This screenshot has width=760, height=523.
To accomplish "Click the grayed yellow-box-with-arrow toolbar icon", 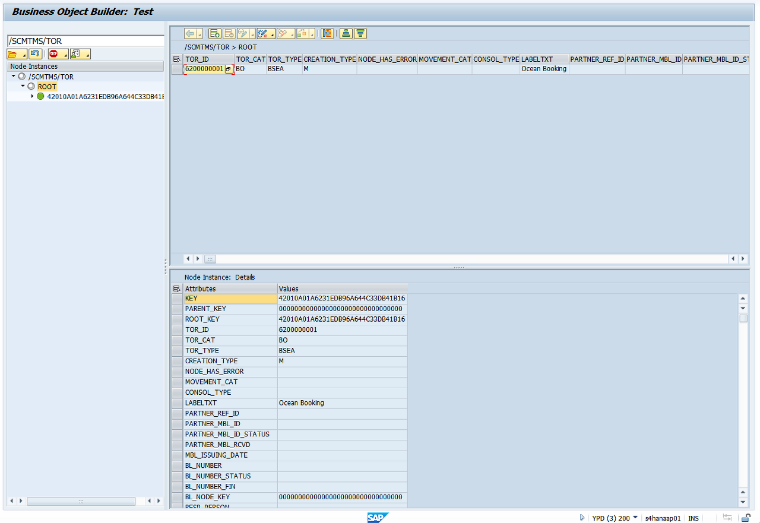I will (x=302, y=34).
